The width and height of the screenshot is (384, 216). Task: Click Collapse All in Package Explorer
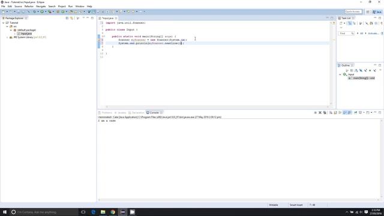point(67,18)
